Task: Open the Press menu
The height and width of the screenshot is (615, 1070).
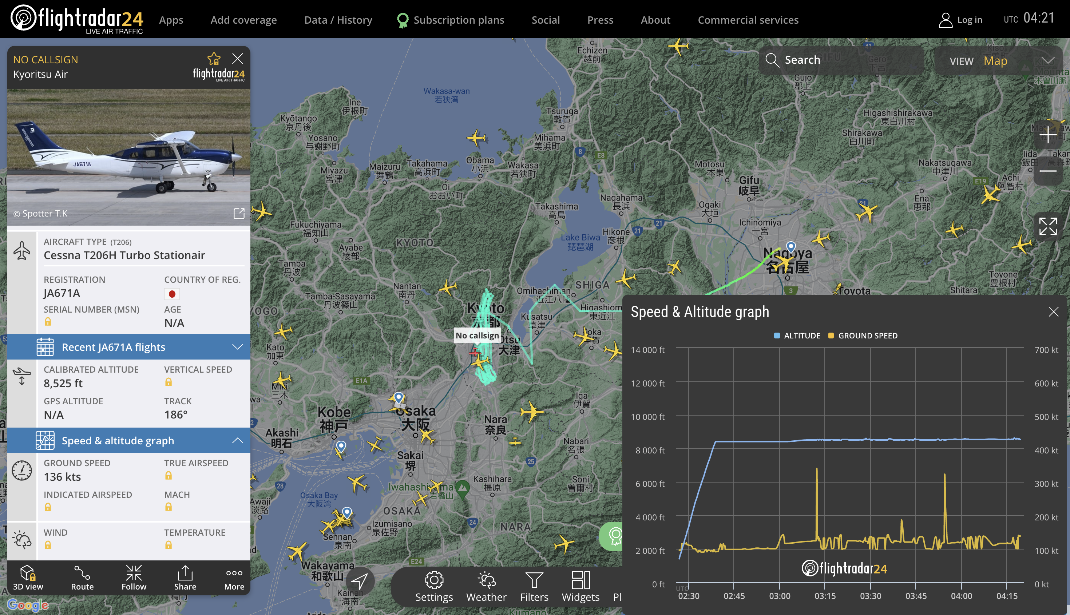Action: [600, 20]
